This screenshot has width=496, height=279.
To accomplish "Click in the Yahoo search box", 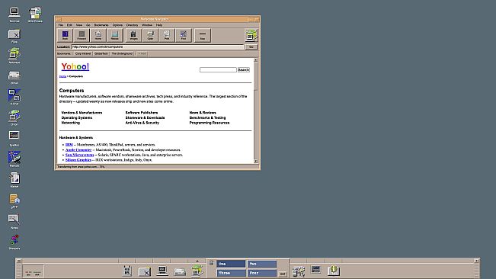I will tap(218, 69).
